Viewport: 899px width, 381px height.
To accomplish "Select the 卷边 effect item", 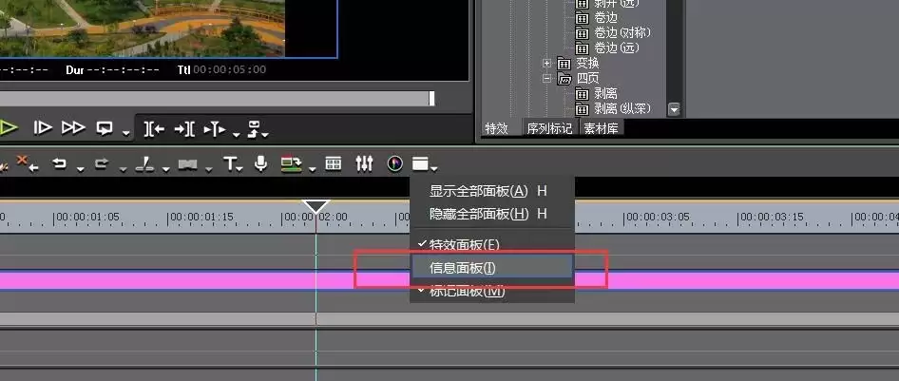I will 607,18.
